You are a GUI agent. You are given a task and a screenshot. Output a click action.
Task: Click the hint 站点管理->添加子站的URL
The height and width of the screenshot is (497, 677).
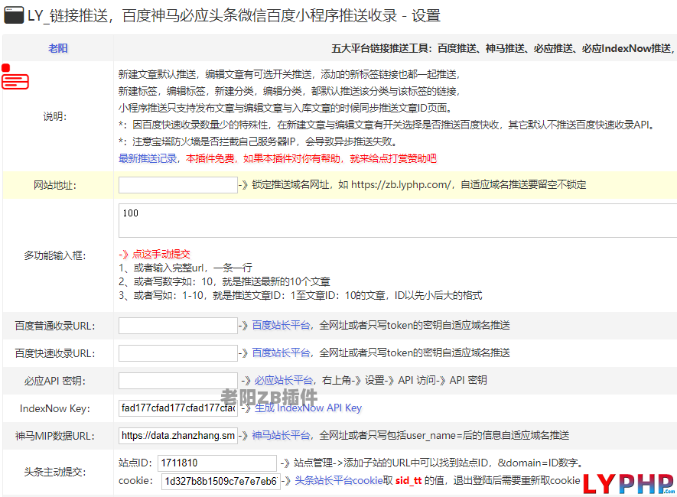438,463
